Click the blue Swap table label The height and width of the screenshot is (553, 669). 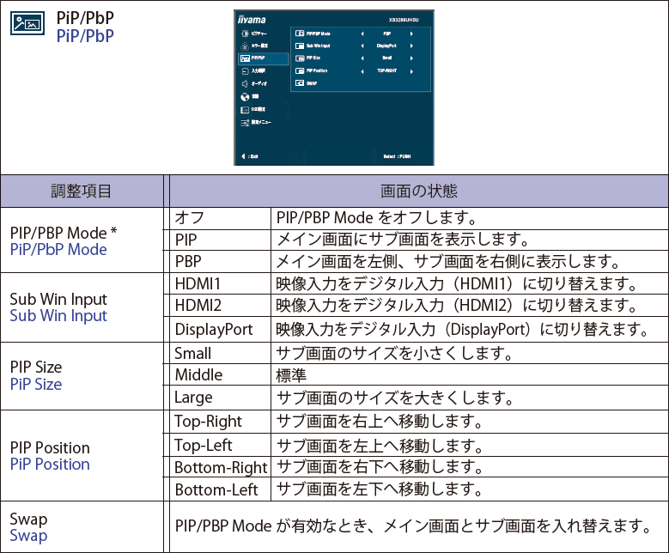point(28,536)
